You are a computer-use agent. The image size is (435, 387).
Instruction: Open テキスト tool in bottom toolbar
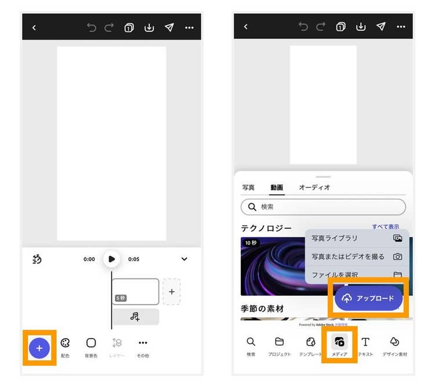click(365, 346)
